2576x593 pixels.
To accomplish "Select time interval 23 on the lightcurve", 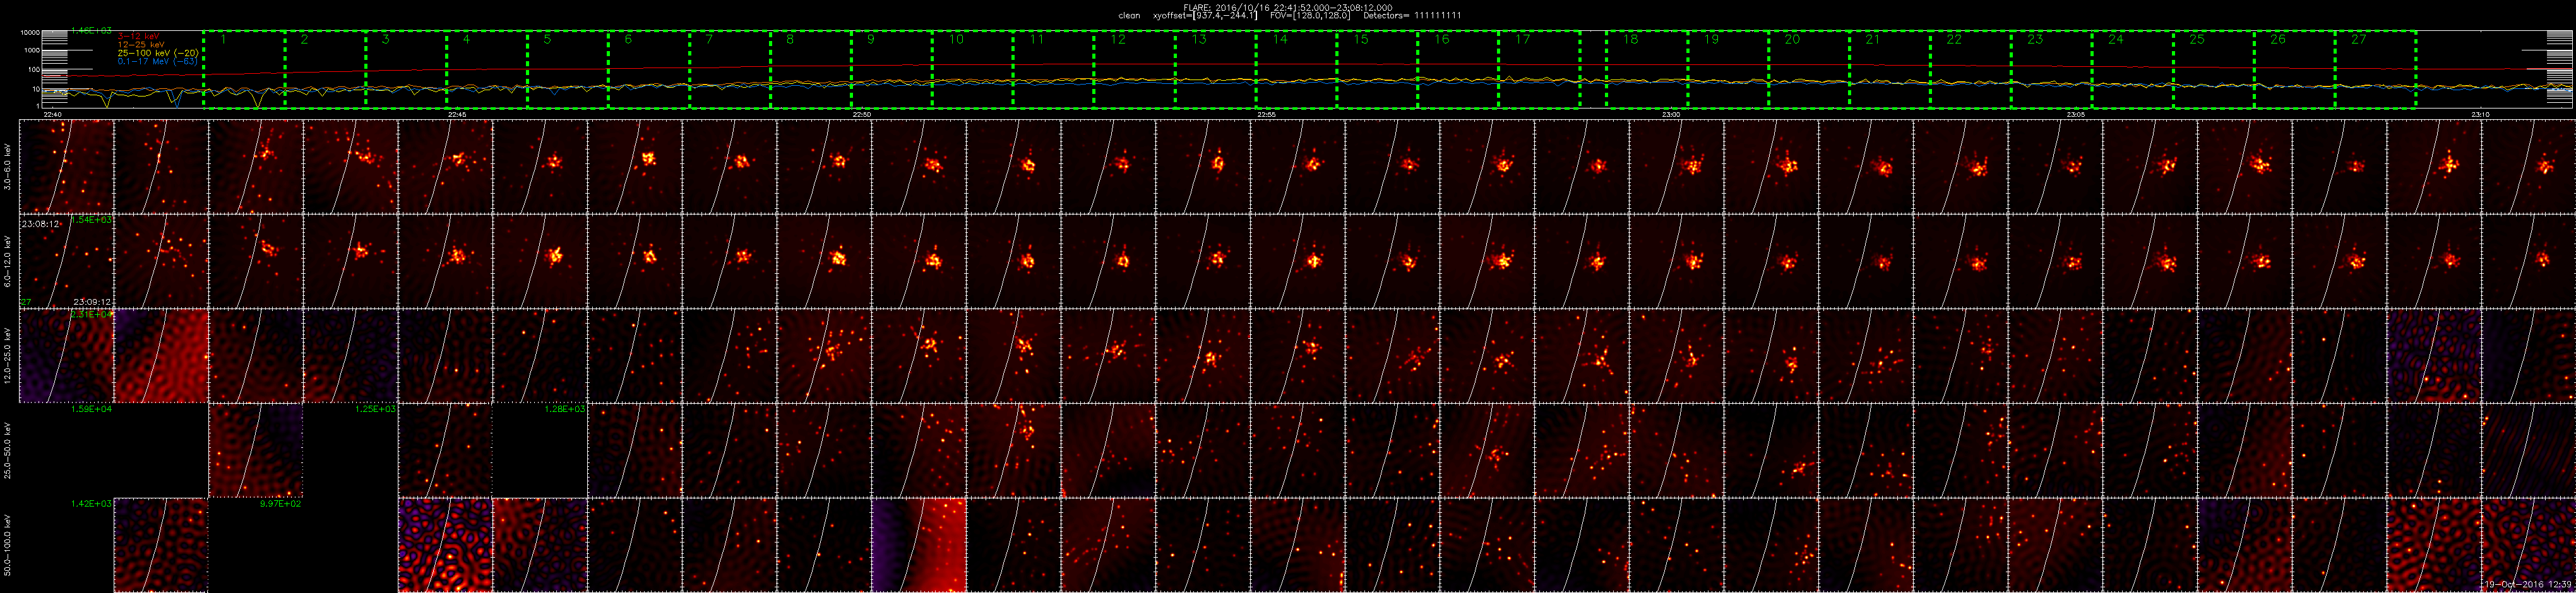I will [x=2052, y=69].
